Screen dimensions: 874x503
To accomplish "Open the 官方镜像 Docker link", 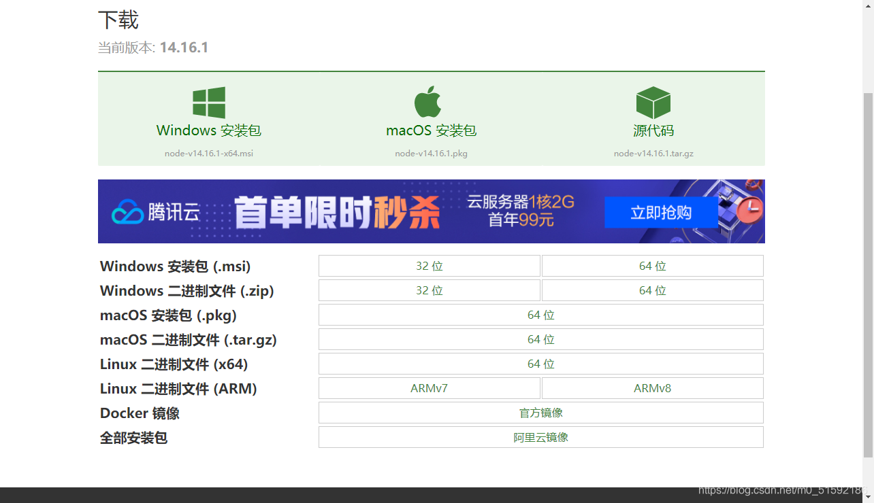I will (x=541, y=413).
